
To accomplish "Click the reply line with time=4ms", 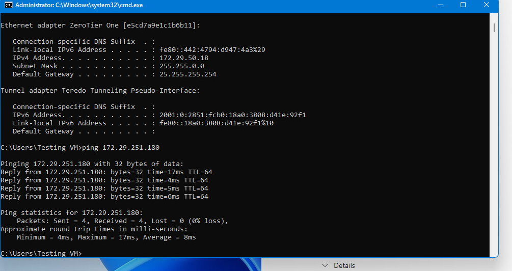I will coord(104,180).
